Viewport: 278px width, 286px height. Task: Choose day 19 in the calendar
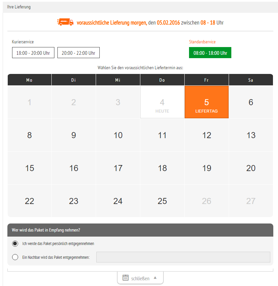coord(206,168)
